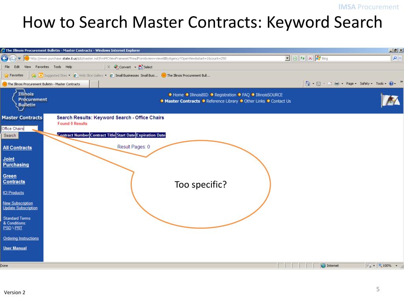Screen dimensions: 404x303
Task: Open a new blank tab
Action: click(x=94, y=84)
